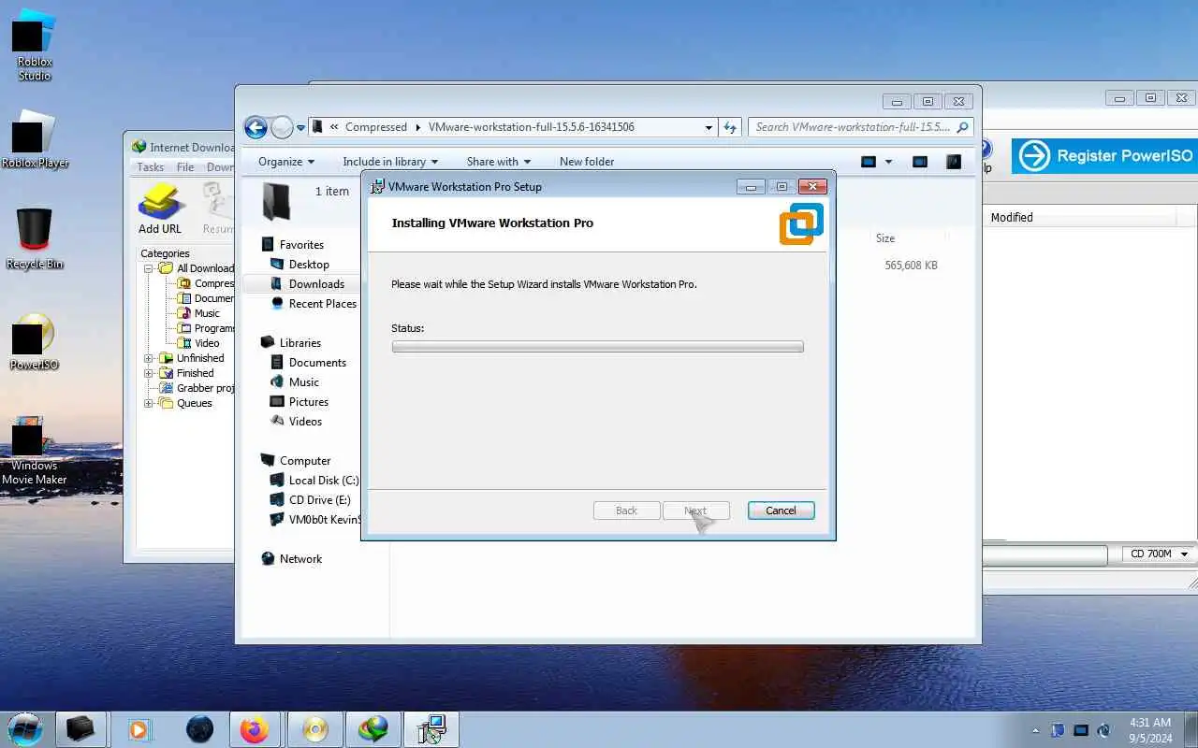The height and width of the screenshot is (748, 1198).
Task: Open the view options dropdown arrow
Action: [x=888, y=162]
